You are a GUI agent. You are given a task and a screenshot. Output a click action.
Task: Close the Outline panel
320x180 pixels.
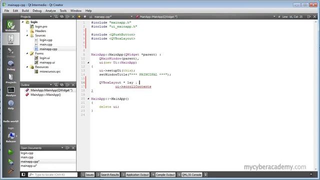coord(73,84)
